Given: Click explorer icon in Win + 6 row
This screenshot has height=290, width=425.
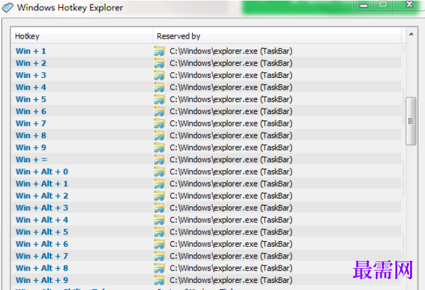Looking at the screenshot, I should pyautogui.click(x=159, y=111).
